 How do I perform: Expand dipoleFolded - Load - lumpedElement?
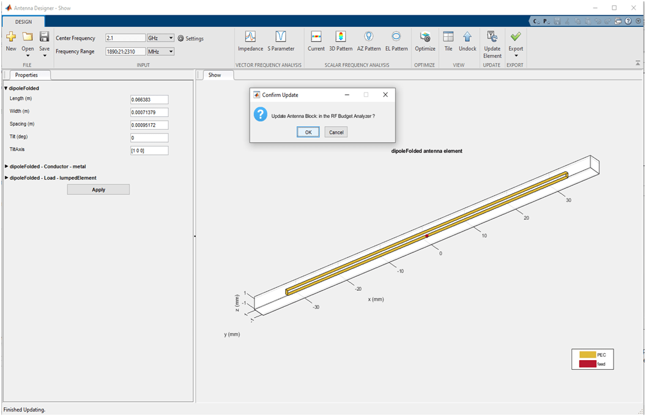(x=6, y=178)
